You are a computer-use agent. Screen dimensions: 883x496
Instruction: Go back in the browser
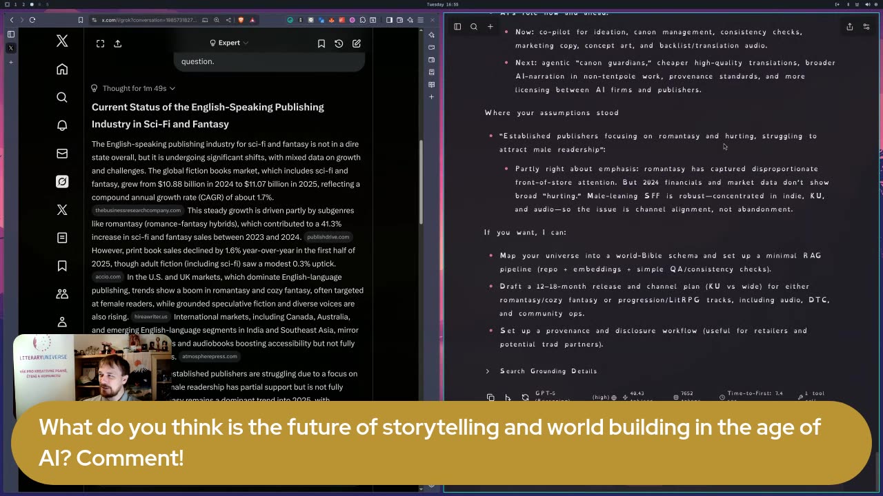tap(11, 20)
